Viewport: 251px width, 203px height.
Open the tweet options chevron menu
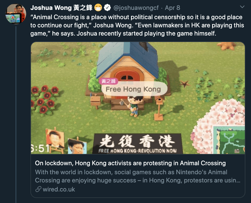click(x=242, y=7)
